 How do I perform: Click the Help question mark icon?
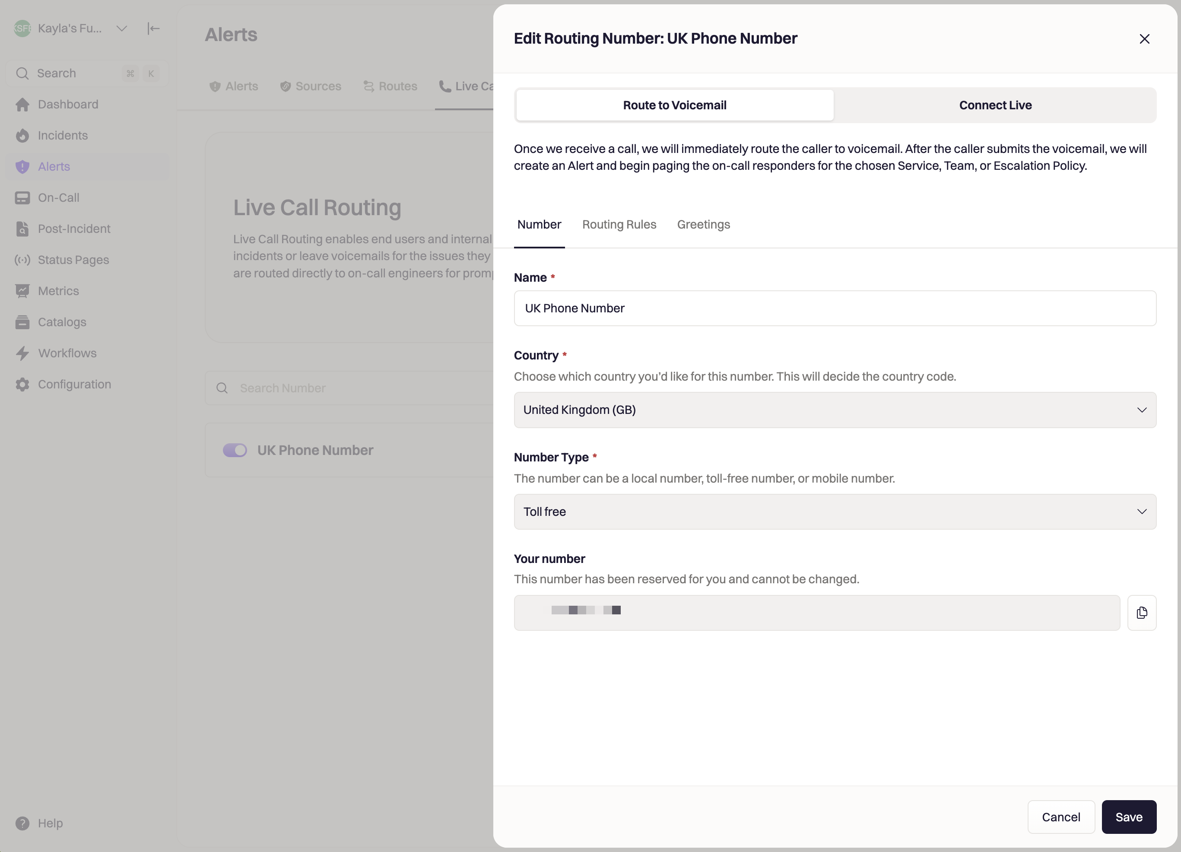coord(22,823)
